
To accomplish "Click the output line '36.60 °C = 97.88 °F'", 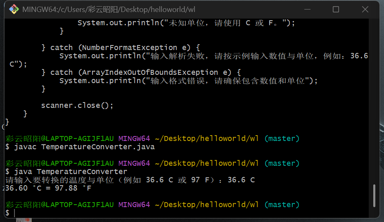I will [48, 188].
